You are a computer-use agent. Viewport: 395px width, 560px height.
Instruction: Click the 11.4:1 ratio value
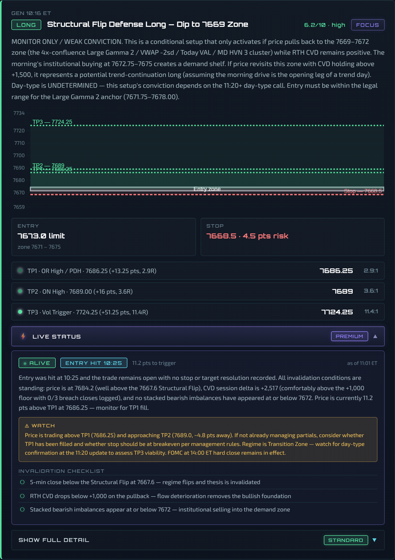(371, 311)
